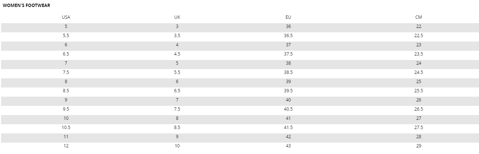Click EU size 38.5 cell
The height and width of the screenshot is (154, 479).
click(288, 72)
